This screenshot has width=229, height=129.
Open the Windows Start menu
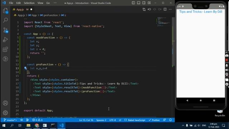4,125
